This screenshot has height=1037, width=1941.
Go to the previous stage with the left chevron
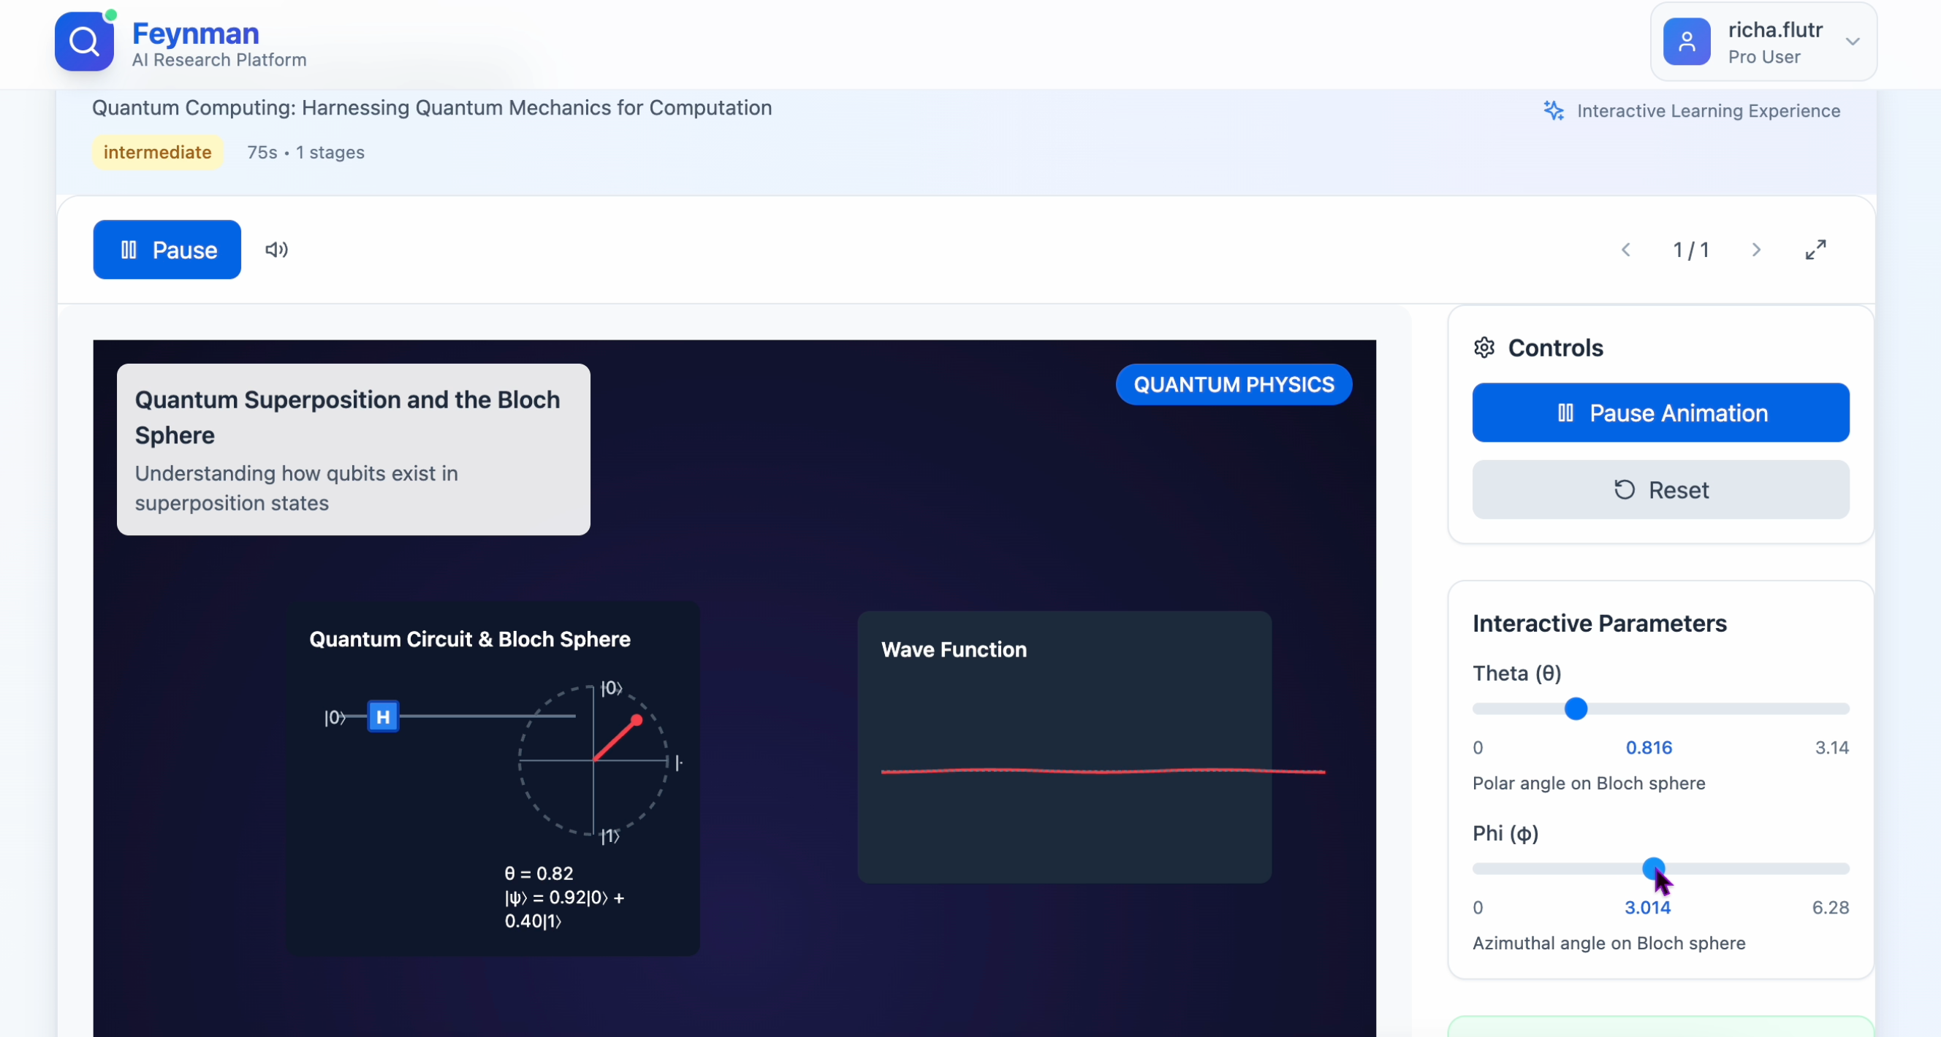tap(1626, 250)
